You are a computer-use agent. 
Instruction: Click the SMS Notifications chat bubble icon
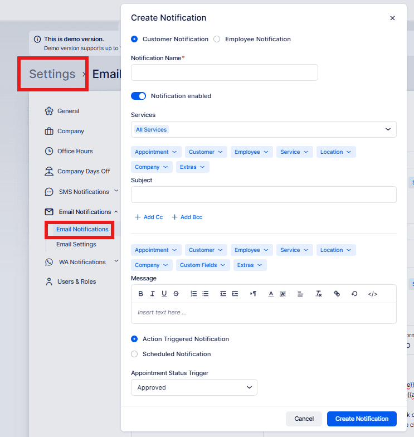pos(49,192)
